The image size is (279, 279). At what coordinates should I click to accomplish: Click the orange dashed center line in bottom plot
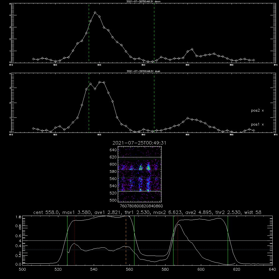point(126,240)
